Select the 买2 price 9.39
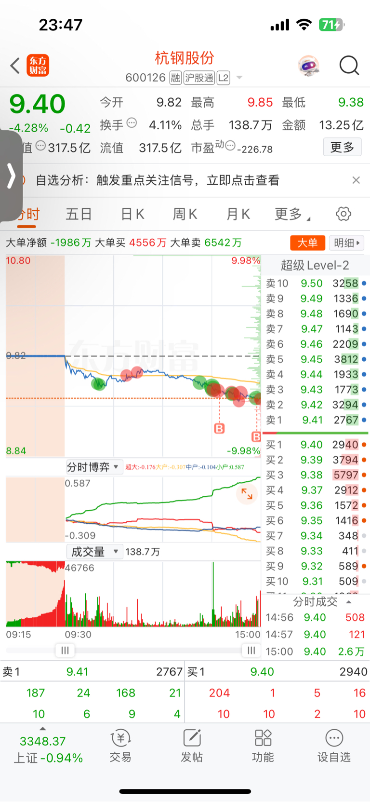 [x=312, y=460]
